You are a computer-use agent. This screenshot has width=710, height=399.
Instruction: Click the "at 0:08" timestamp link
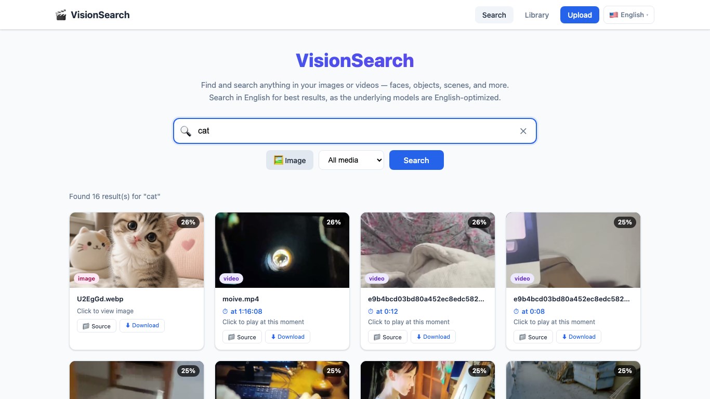click(x=529, y=311)
